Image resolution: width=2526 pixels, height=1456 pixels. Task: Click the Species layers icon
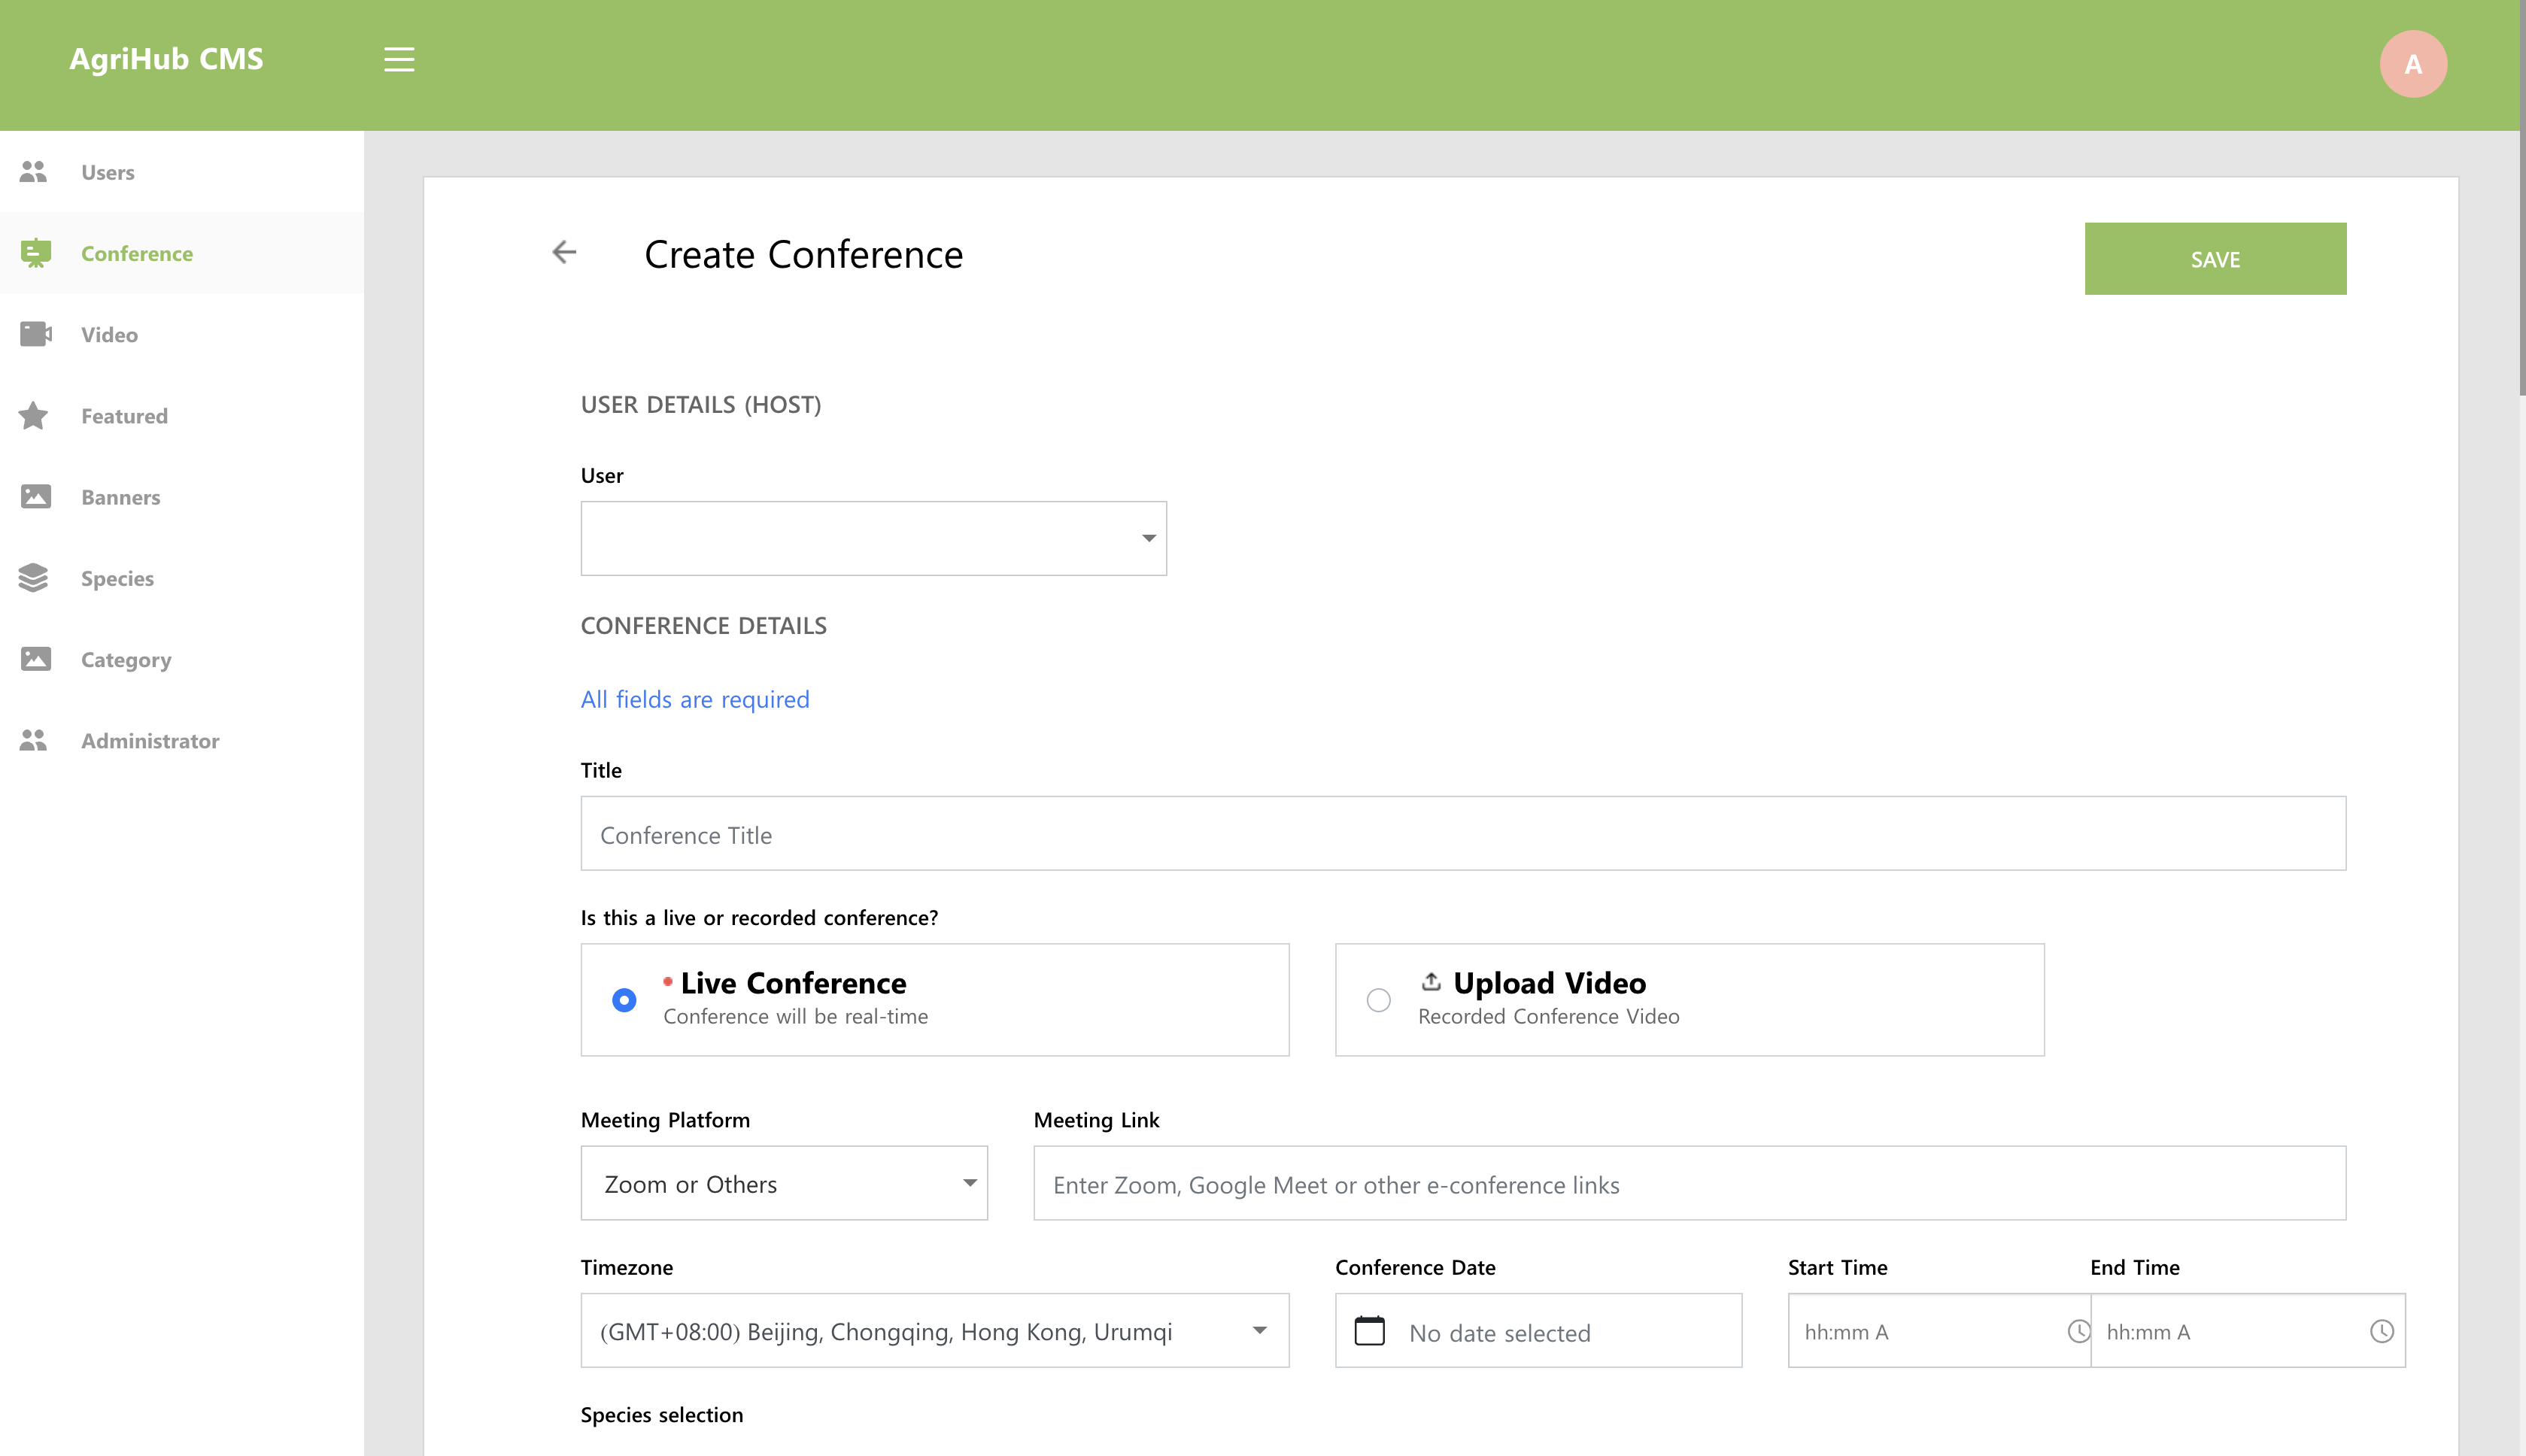coord(34,578)
